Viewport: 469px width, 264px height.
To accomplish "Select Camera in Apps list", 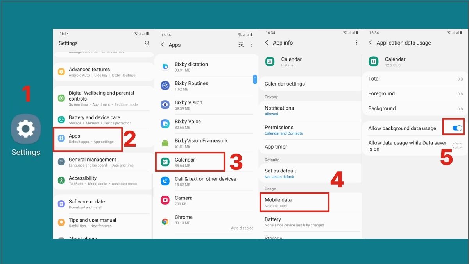I will click(206, 201).
